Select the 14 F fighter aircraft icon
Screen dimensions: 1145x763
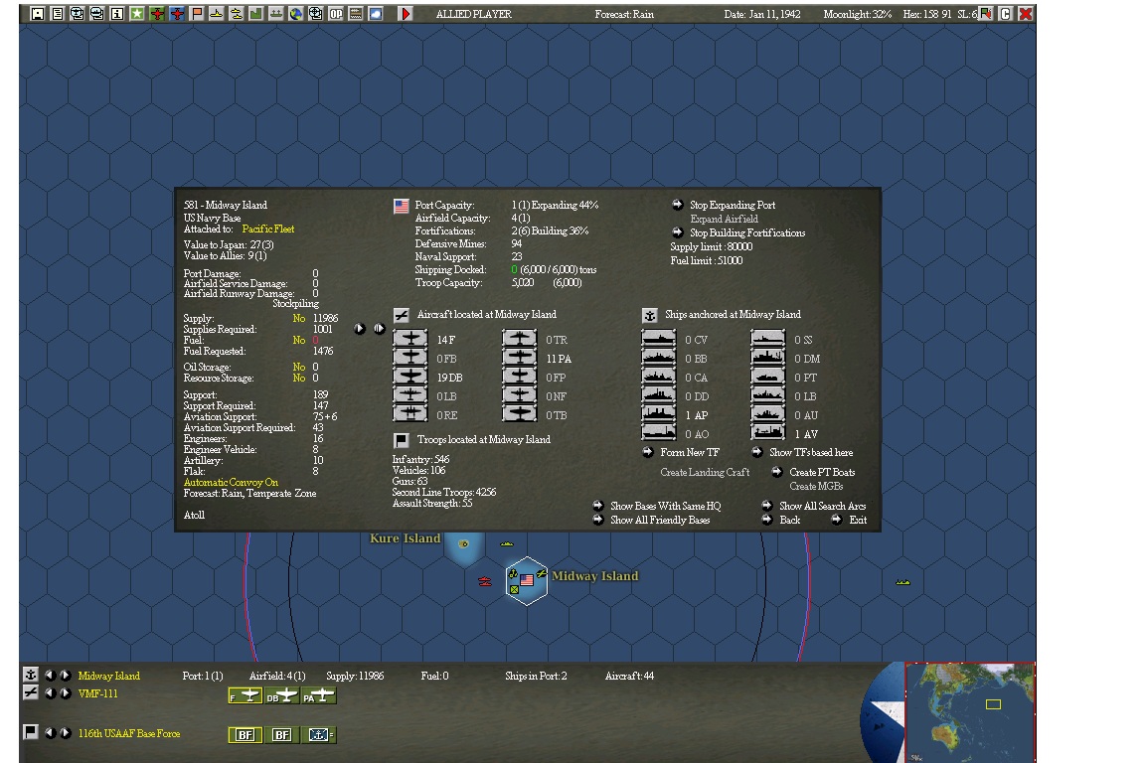pyautogui.click(x=410, y=339)
